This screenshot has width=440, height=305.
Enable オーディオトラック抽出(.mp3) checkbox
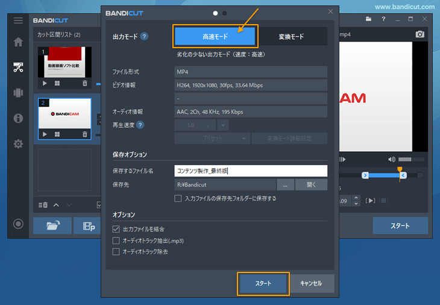(x=116, y=241)
